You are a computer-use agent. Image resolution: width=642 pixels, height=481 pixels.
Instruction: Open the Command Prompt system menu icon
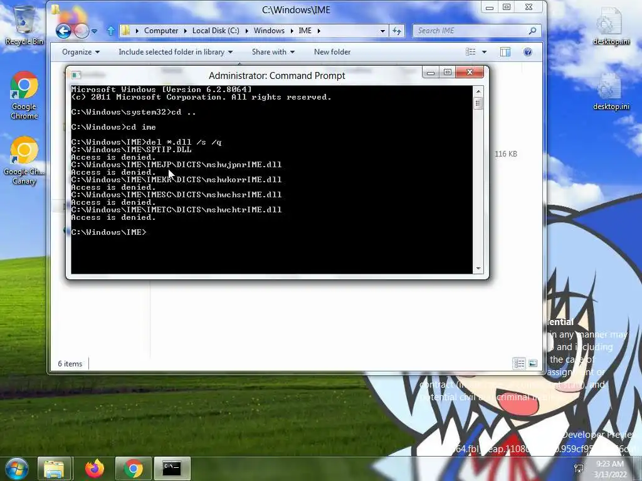[x=76, y=75]
